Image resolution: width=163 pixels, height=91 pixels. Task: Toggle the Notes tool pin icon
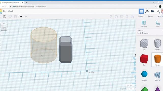point(111,16)
